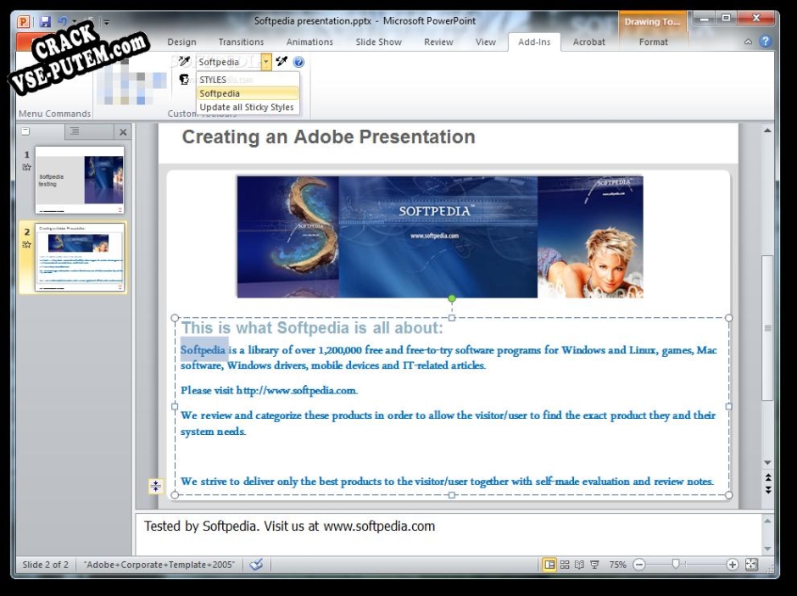Click the Save icon in quick access toolbar

(45, 22)
